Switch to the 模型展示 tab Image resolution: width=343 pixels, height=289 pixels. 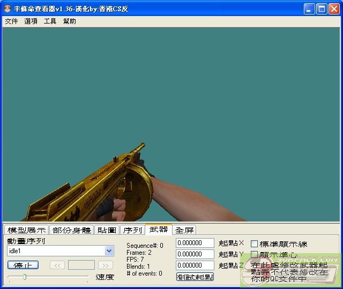26,230
